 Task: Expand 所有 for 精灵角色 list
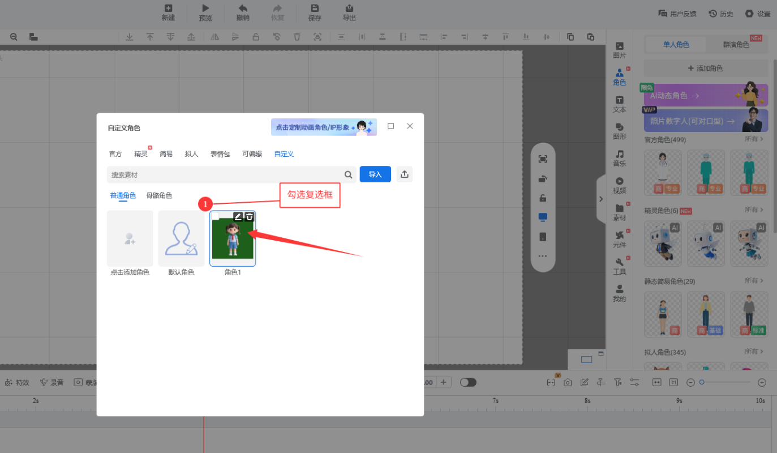pyautogui.click(x=754, y=210)
